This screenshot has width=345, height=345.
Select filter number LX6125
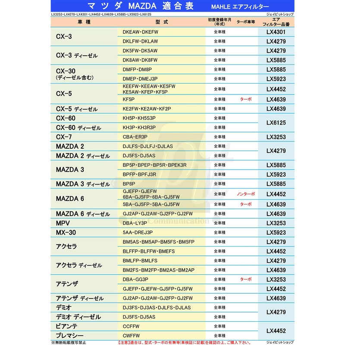pyautogui.click(x=276, y=122)
